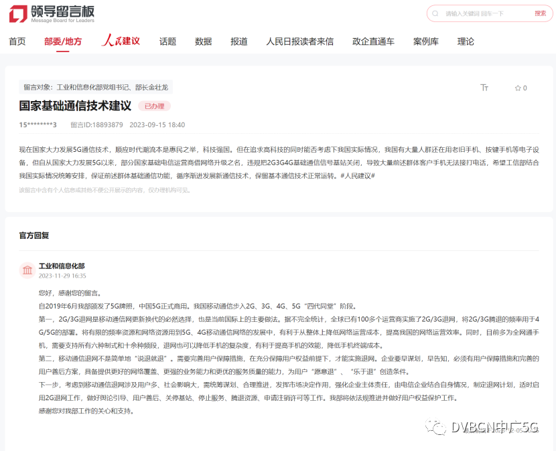Open 人民日报读者来信 in the nav bar
Screen dimensions: 556x451
(299, 41)
